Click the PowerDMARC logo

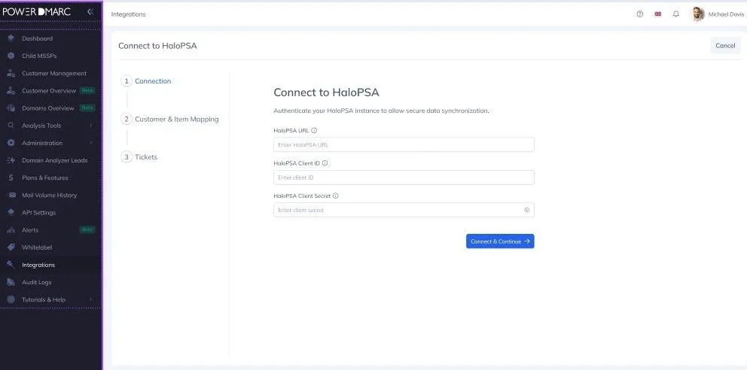(37, 12)
